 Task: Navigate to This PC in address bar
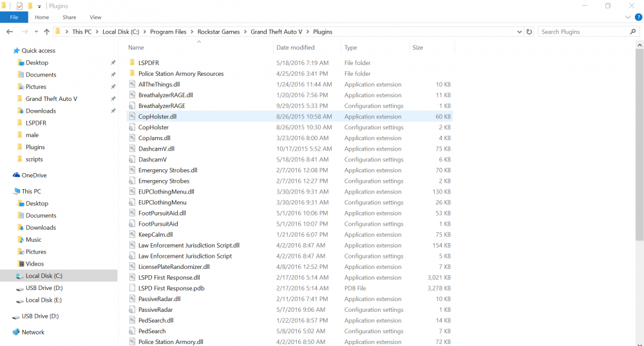click(82, 32)
